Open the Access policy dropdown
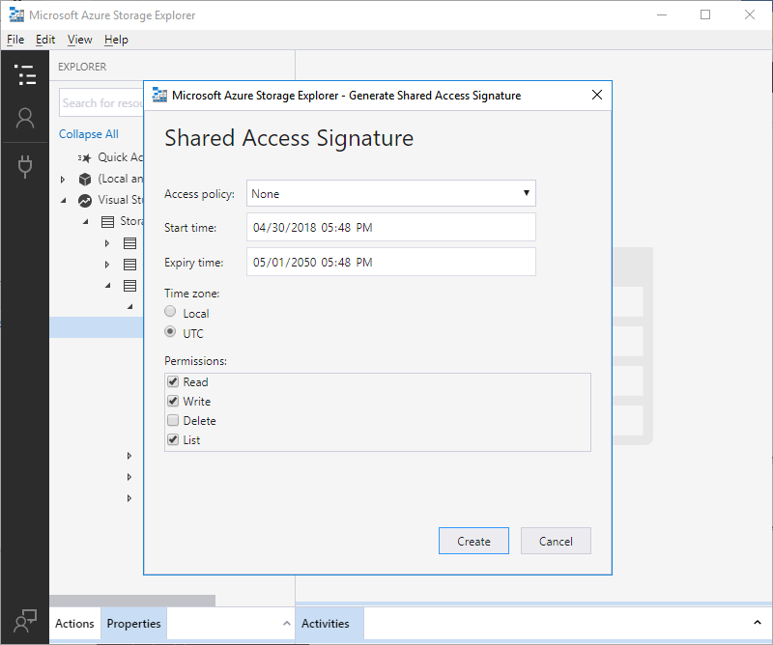 tap(391, 193)
